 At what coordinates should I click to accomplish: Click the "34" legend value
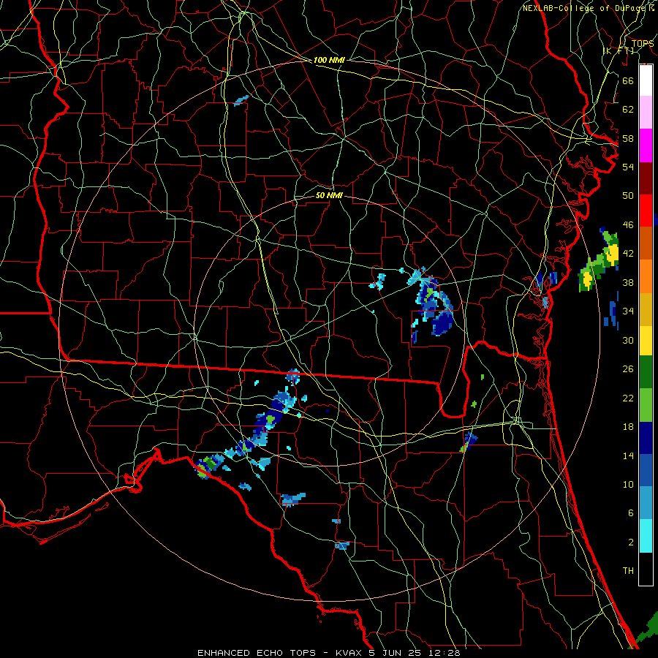[628, 311]
